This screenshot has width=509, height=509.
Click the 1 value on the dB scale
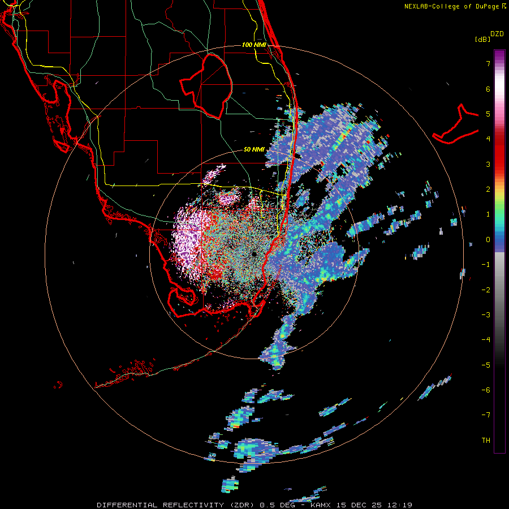click(x=488, y=214)
